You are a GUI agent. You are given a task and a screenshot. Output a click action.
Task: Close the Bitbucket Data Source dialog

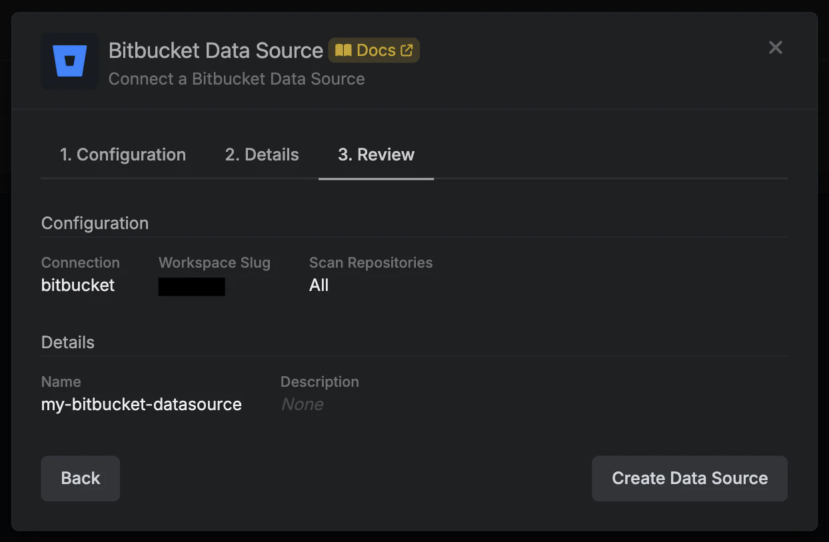coord(776,47)
